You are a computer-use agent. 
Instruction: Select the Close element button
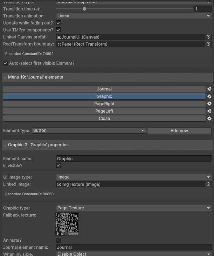tap(104, 119)
